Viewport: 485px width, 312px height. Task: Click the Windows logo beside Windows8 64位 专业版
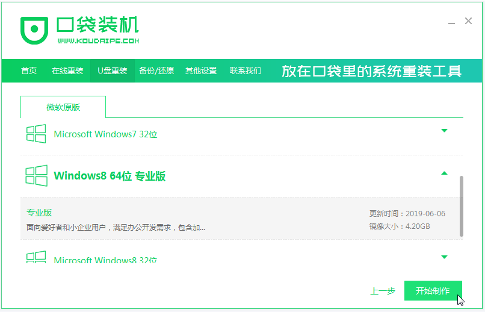coord(37,175)
